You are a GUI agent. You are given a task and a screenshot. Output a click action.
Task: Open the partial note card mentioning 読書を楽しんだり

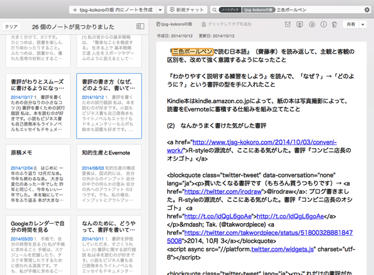[38, 51]
